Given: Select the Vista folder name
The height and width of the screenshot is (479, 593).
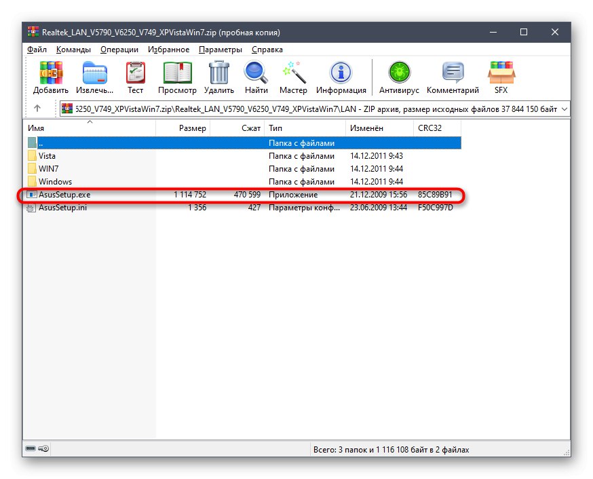Looking at the screenshot, I should [x=47, y=156].
